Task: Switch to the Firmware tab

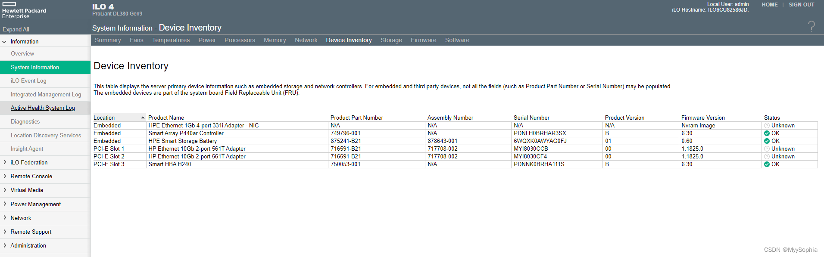Action: click(424, 40)
